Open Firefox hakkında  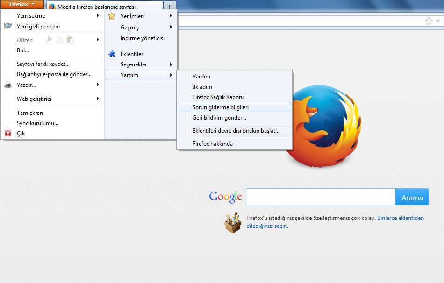click(235, 144)
